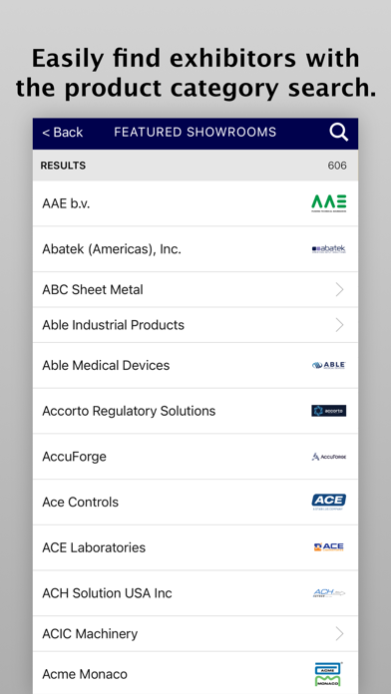Screen dimensions: 391x694
Task: Tap the ACE Laboratories logo
Action: point(328,547)
